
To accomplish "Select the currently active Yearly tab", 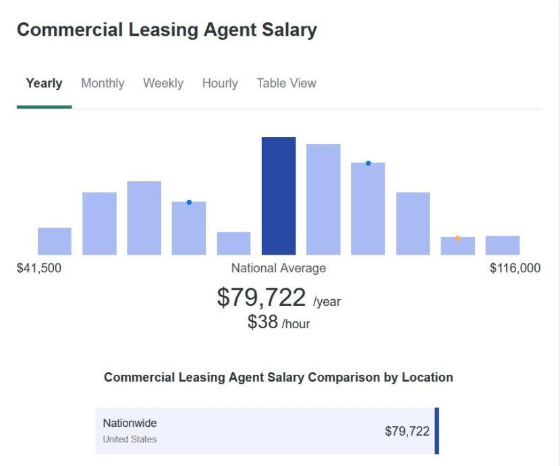I will pos(44,82).
